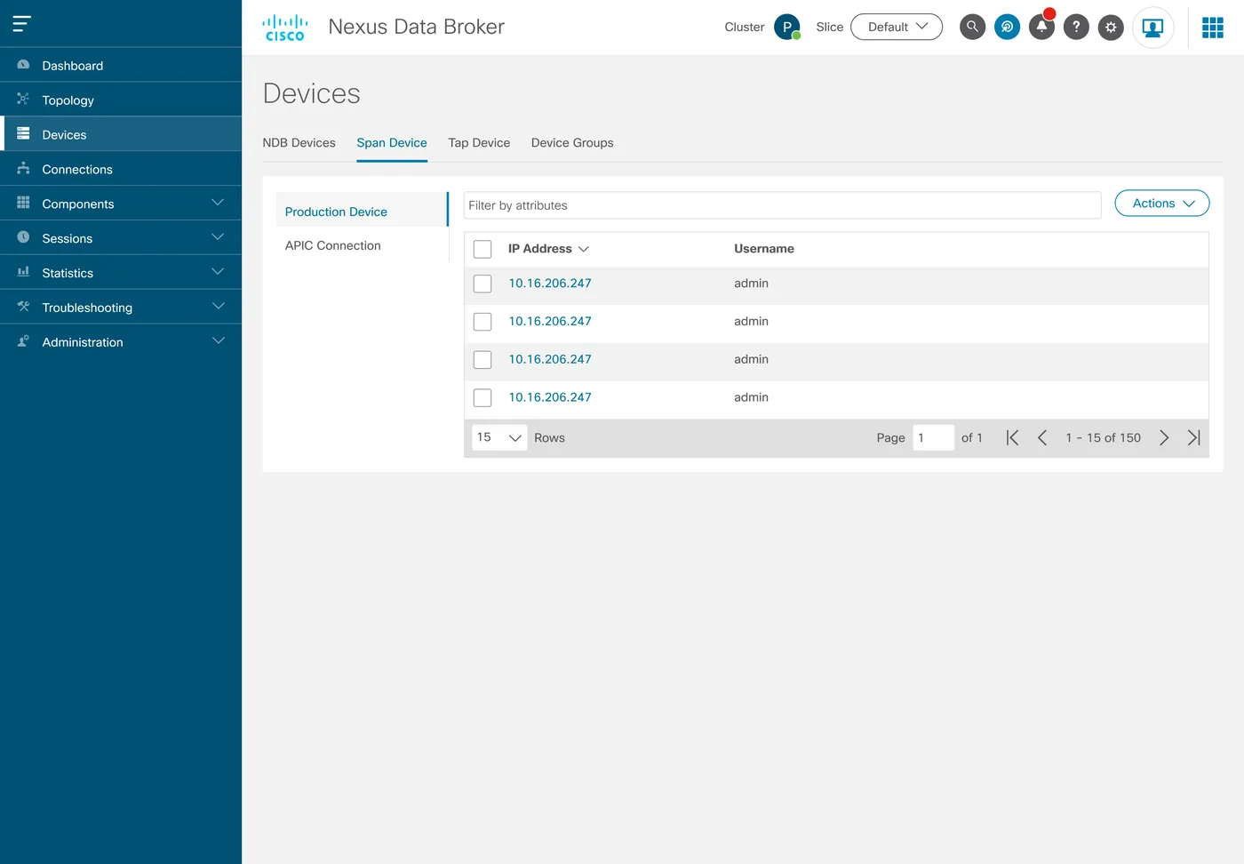The height and width of the screenshot is (864, 1244).
Task: Open settings gear icon
Action: coord(1111,27)
